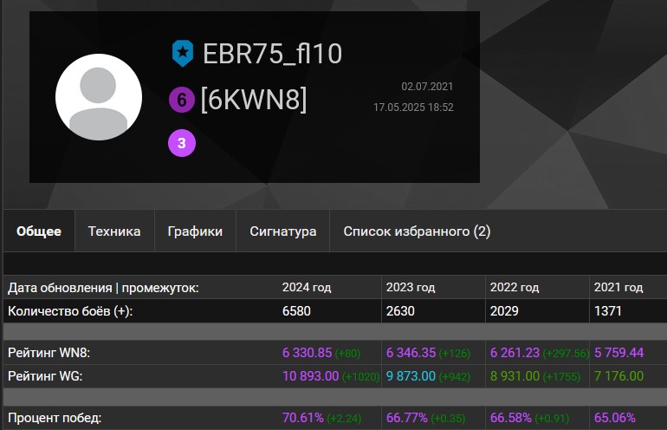Open the player name EBR75_fl10
This screenshot has width=667, height=430.
272,54
